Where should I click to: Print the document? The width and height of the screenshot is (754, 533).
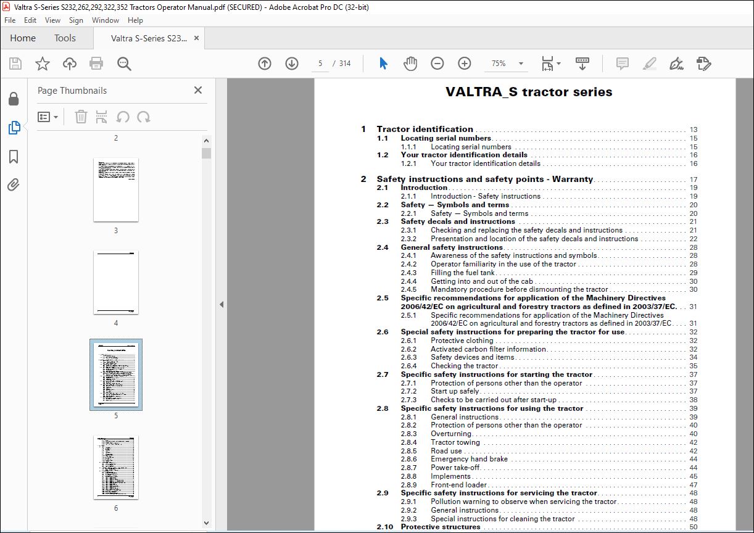[x=96, y=64]
